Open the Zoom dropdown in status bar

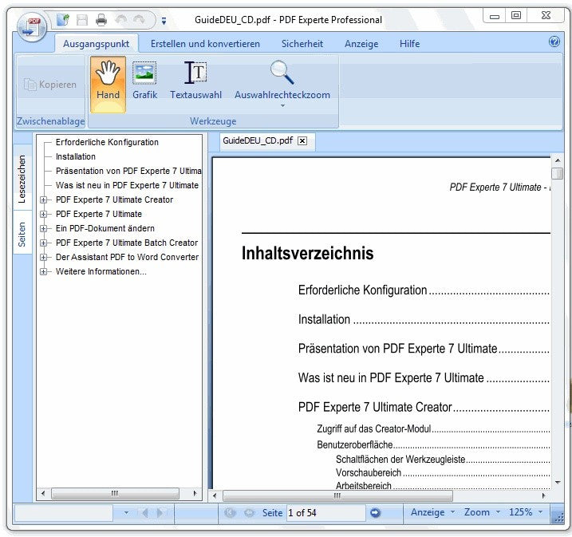(482, 512)
